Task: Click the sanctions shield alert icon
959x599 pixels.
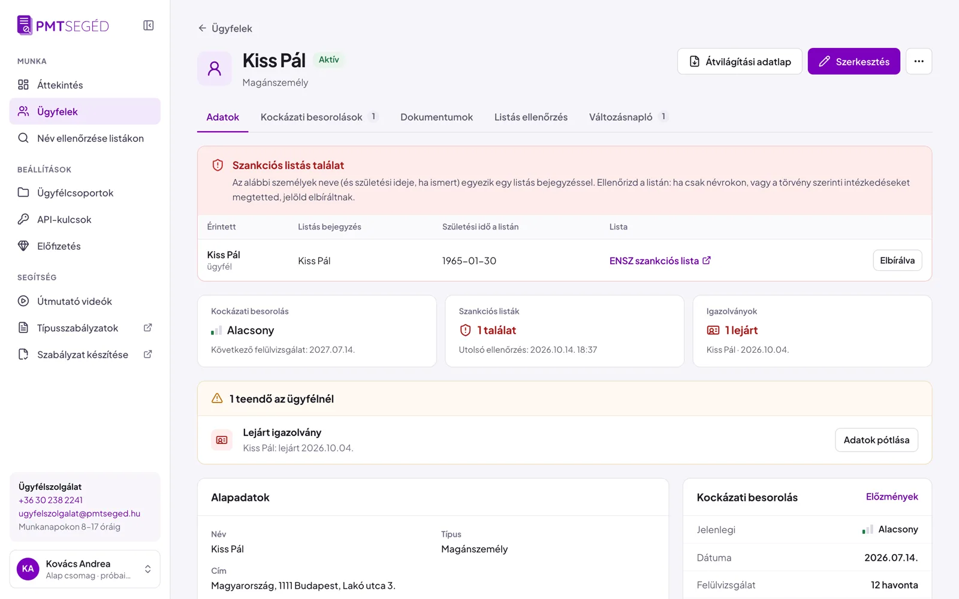Action: (218, 165)
